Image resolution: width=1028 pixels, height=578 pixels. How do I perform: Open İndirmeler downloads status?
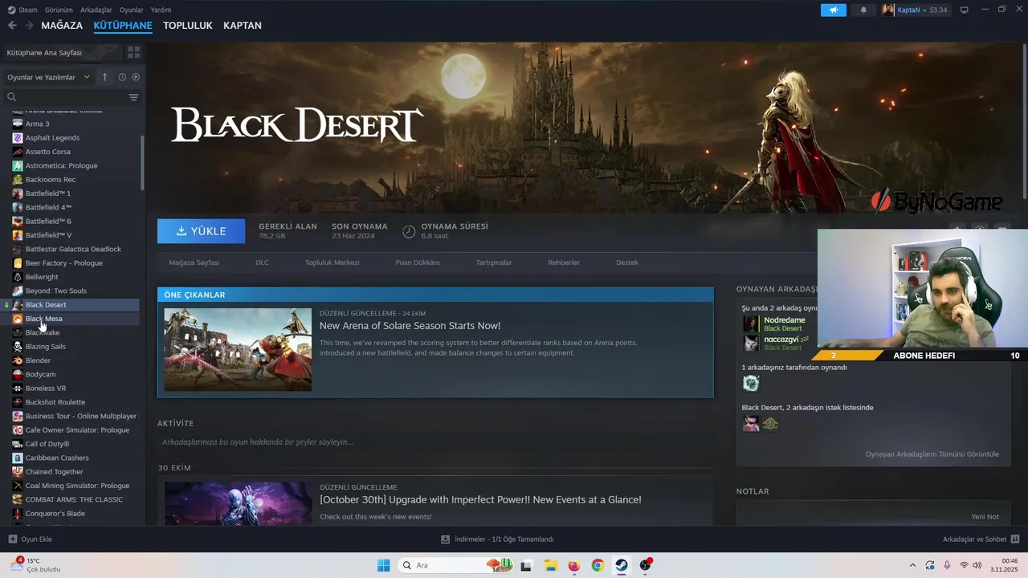click(497, 539)
